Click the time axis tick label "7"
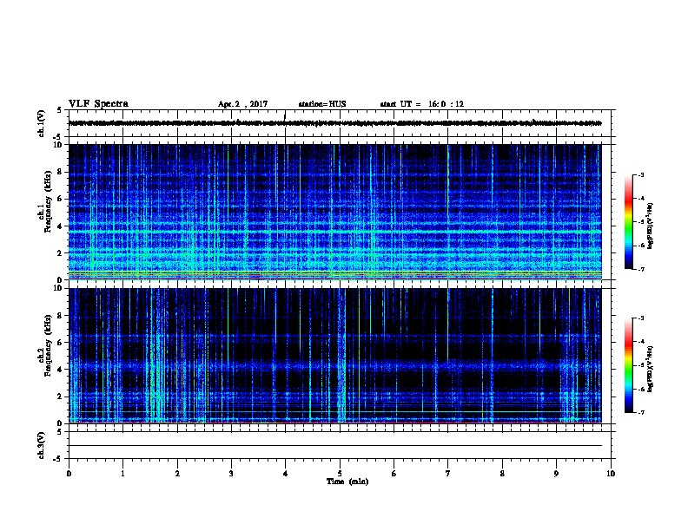688x531 pixels. pyautogui.click(x=448, y=473)
